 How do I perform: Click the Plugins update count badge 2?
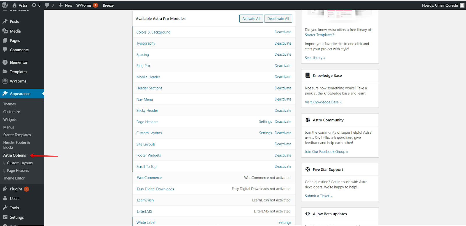click(27, 189)
